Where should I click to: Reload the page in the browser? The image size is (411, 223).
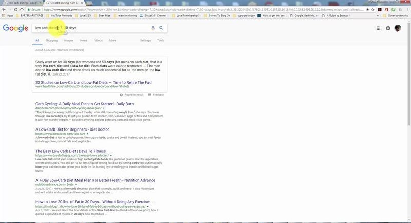click(21, 9)
